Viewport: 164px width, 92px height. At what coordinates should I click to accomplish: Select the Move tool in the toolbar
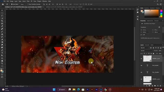pos(2,10)
